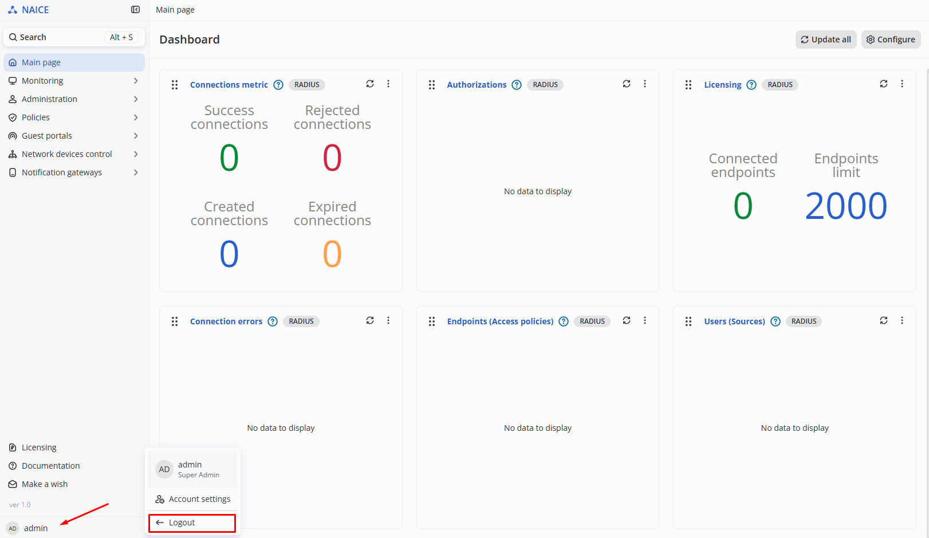Open Authorizations widget three-dot menu

coord(645,84)
